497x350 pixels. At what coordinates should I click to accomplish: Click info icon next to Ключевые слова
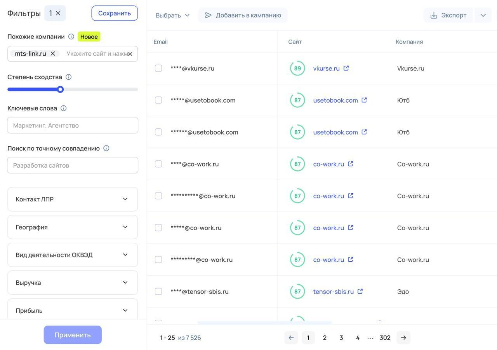tap(64, 108)
